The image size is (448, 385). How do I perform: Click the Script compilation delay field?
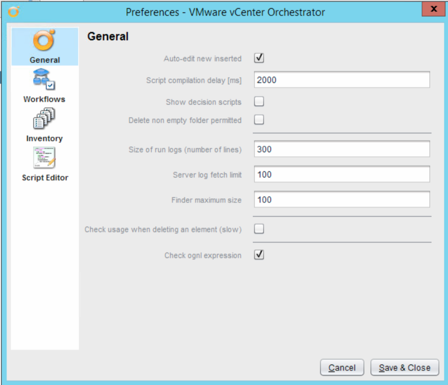coord(342,80)
